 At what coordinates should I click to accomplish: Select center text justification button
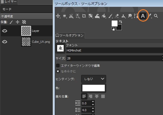pyautogui.click(x=97, y=96)
